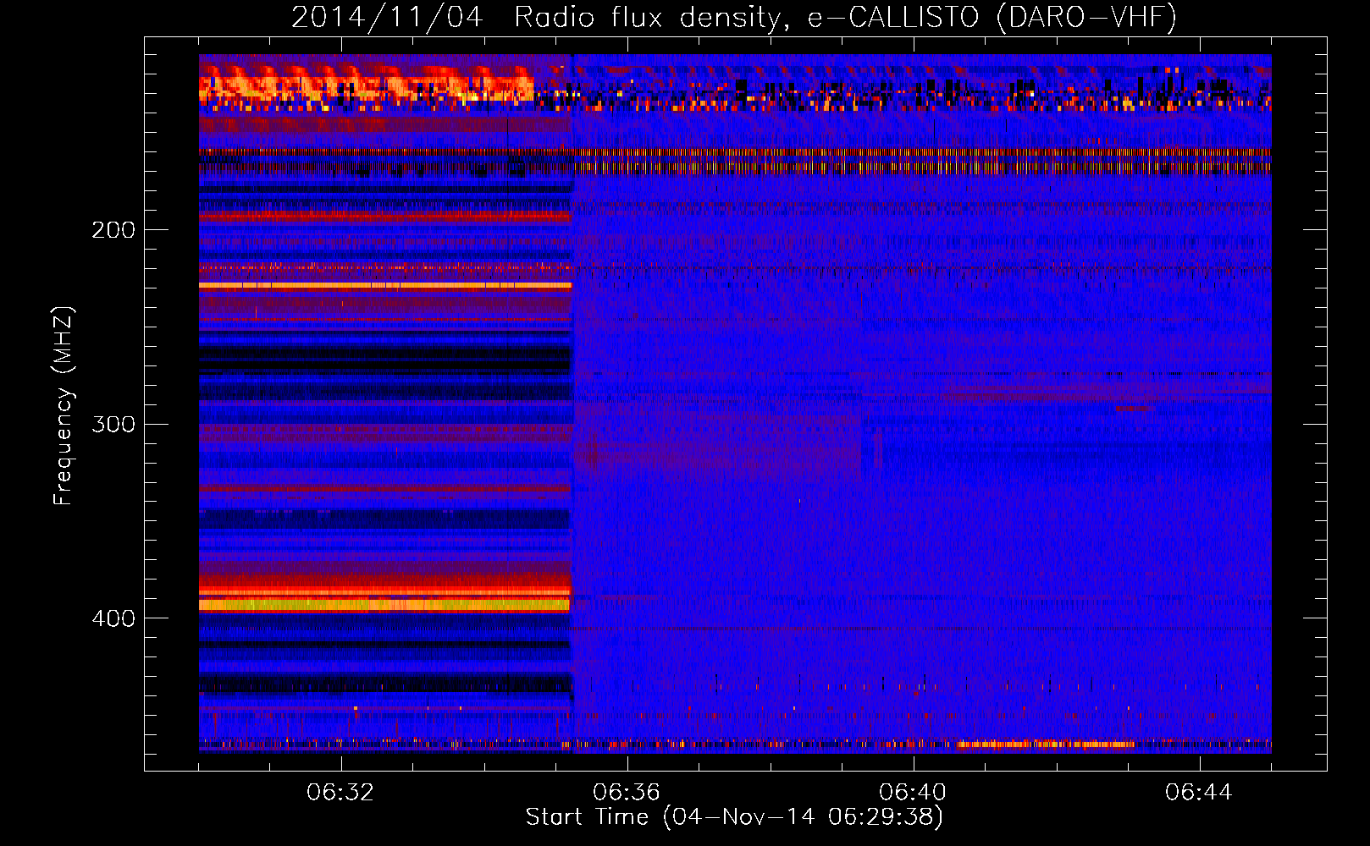Click the 200 frequency tick label

point(113,230)
